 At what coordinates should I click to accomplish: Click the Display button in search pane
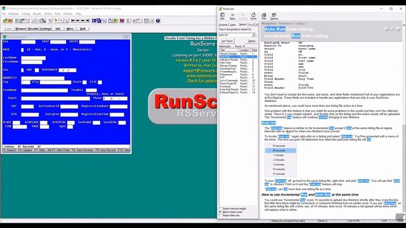pos(252,41)
